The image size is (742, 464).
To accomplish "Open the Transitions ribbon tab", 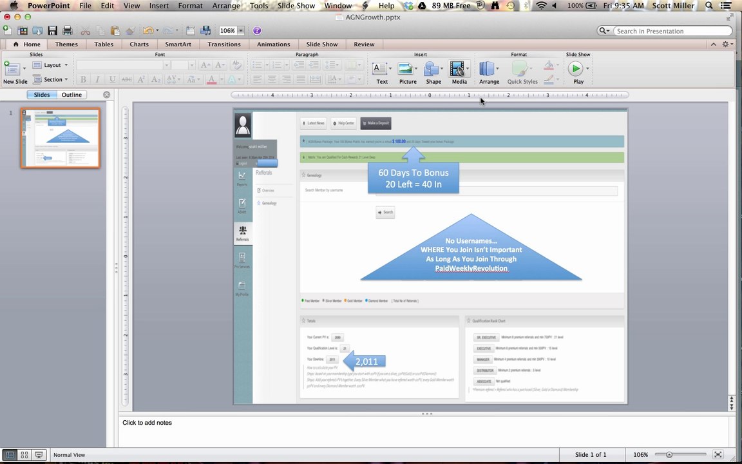I will click(x=224, y=44).
